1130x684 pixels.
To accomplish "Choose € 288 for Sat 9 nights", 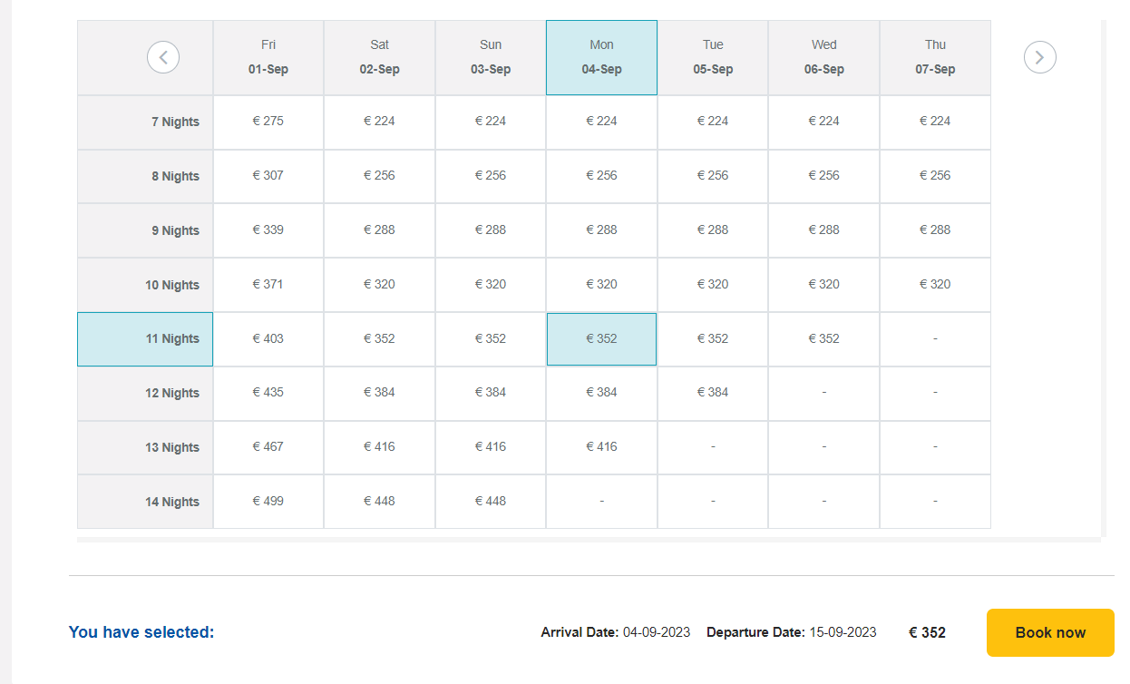I will 379,230.
